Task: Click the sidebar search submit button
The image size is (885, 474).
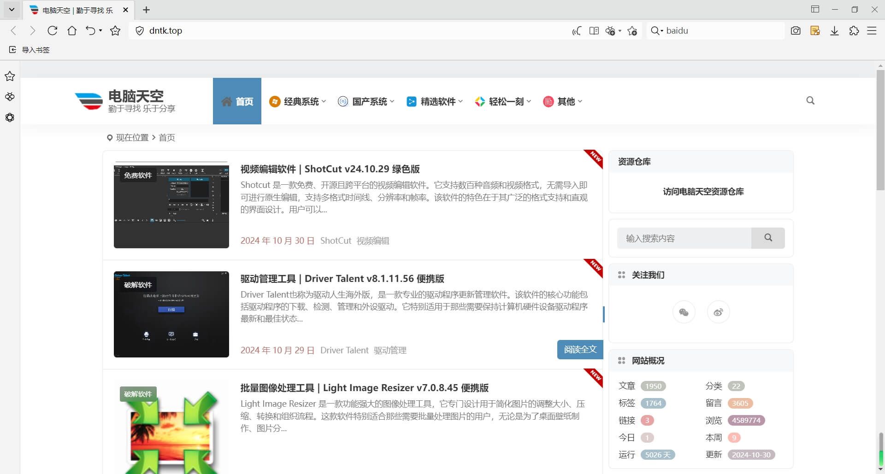Action: pos(768,238)
